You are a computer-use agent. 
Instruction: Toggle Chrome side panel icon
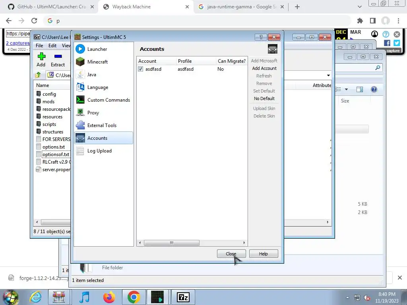(373, 21)
